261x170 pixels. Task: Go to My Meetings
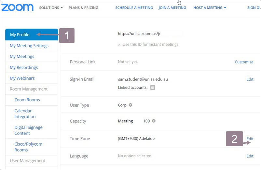[22, 57]
